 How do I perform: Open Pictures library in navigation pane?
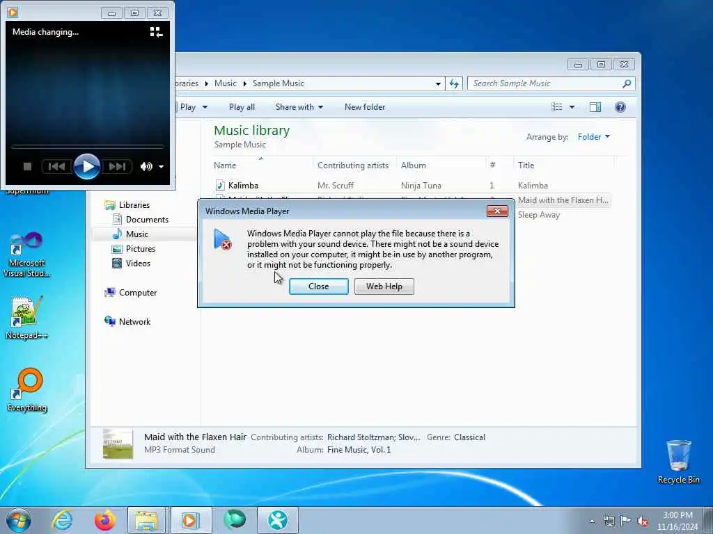click(x=141, y=249)
